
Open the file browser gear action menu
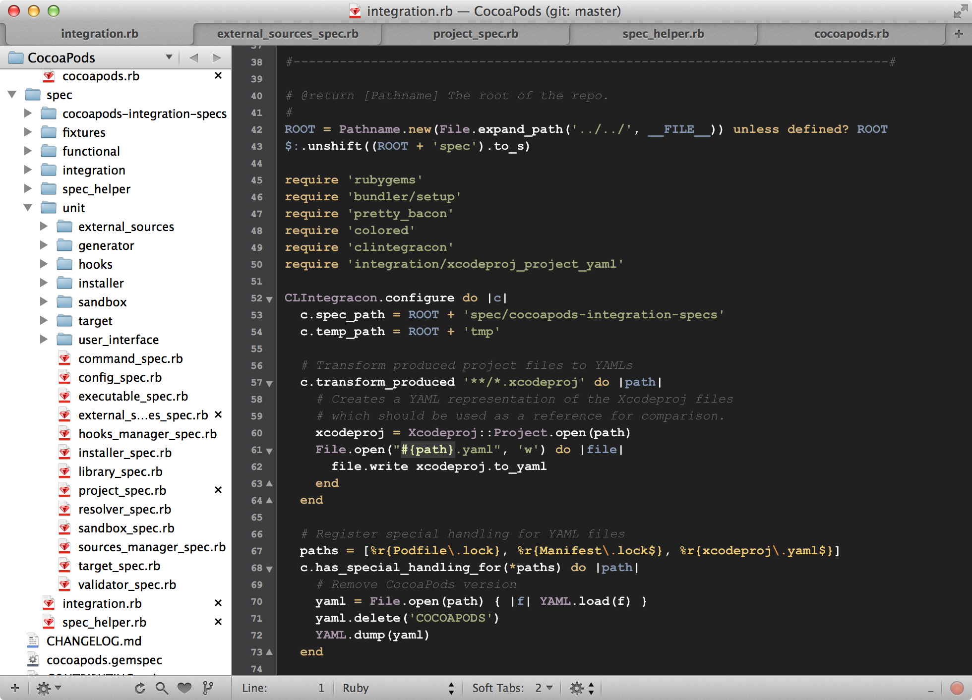click(x=48, y=688)
